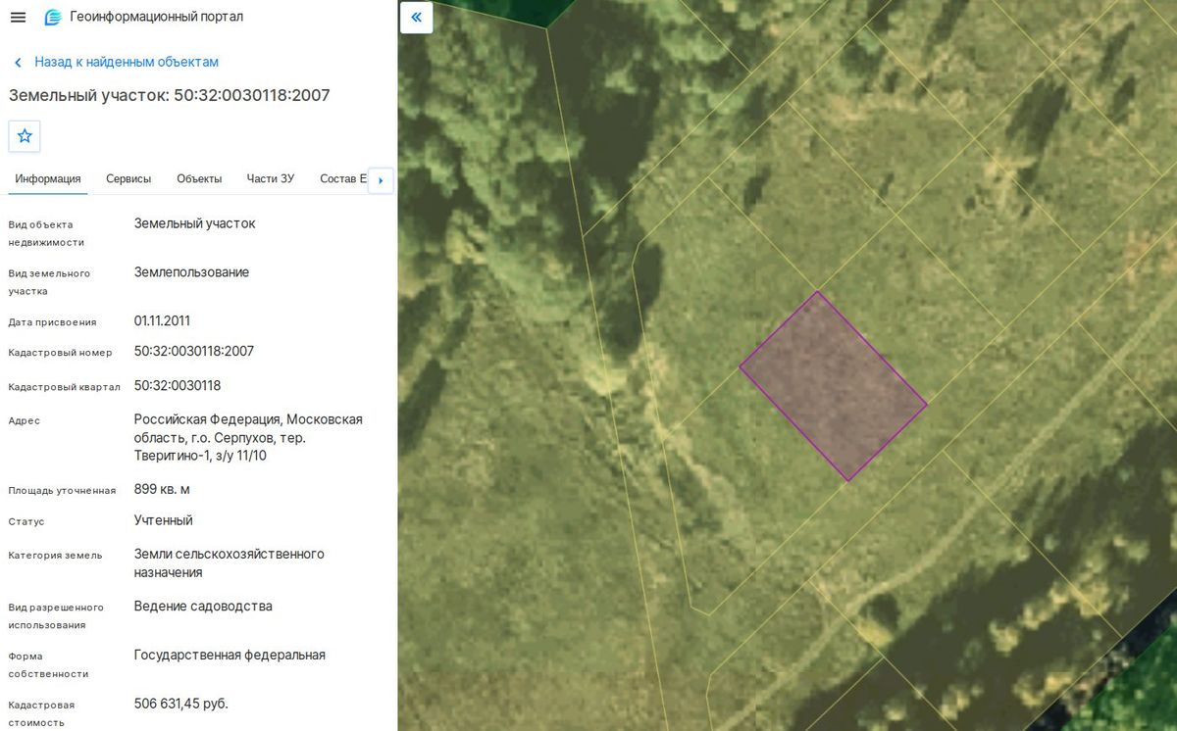
Task: Click Земли сельскохозяйственного назначения category value
Action: pos(230,562)
